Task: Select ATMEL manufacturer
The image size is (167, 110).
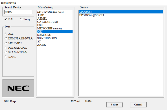Action: tap(55, 18)
